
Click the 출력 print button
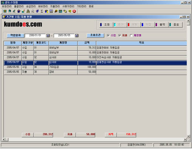pyautogui.click(x=161, y=25)
